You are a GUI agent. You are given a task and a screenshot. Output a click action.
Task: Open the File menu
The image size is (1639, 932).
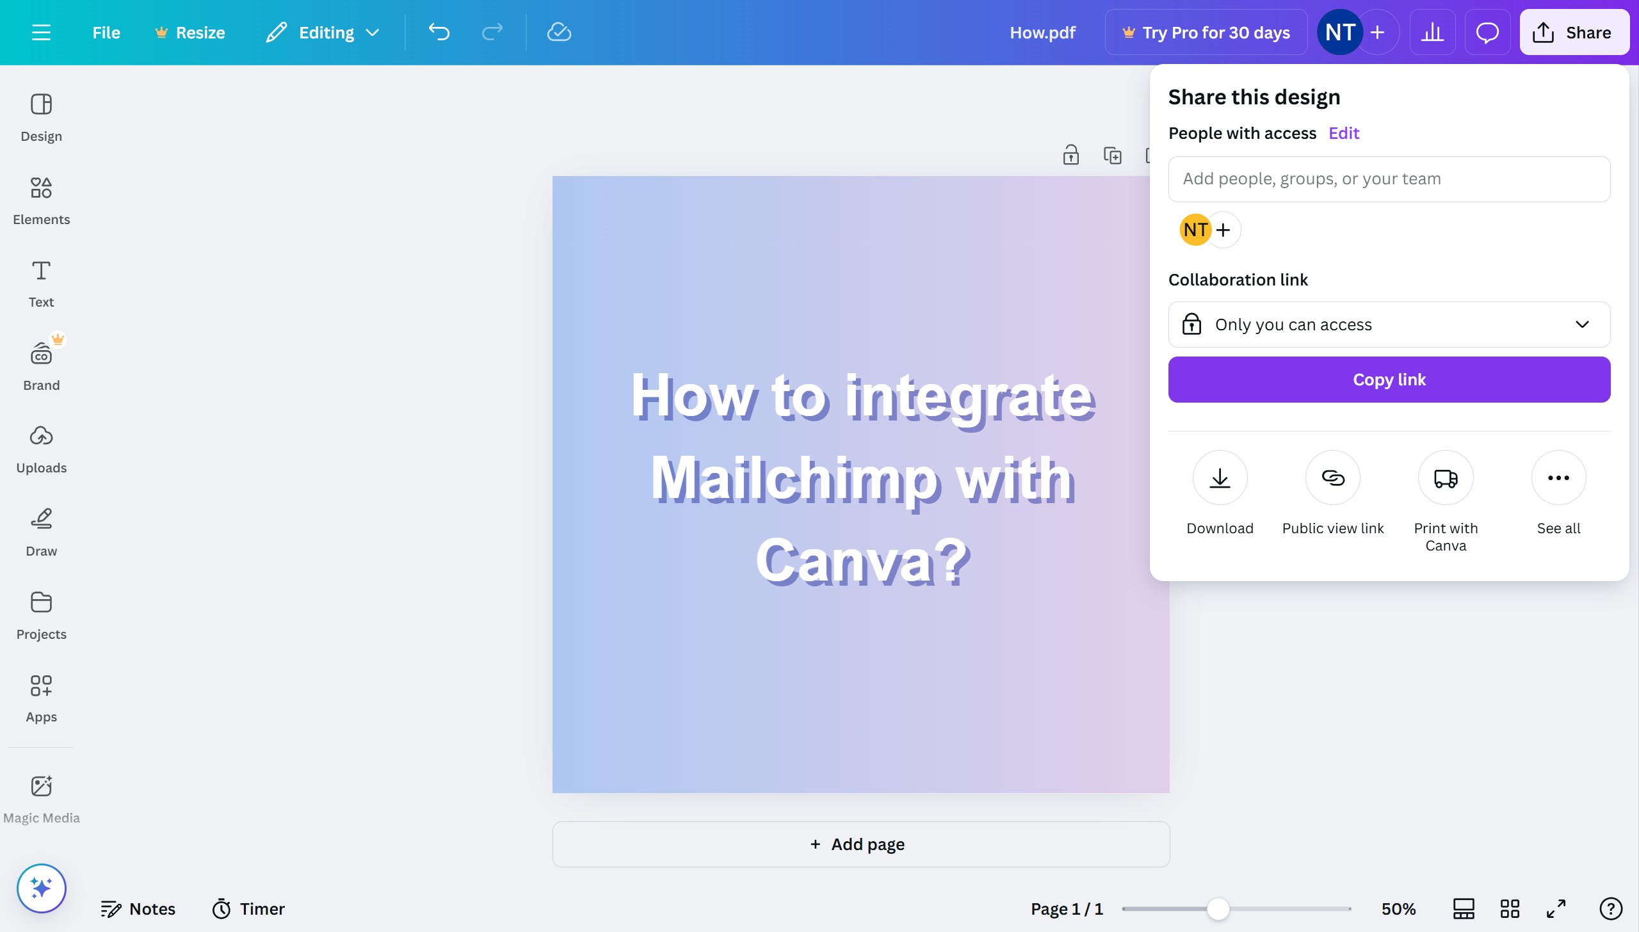click(106, 32)
